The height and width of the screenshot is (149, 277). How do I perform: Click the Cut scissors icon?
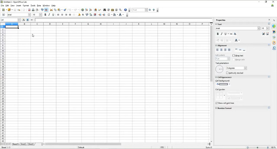coord(51,10)
